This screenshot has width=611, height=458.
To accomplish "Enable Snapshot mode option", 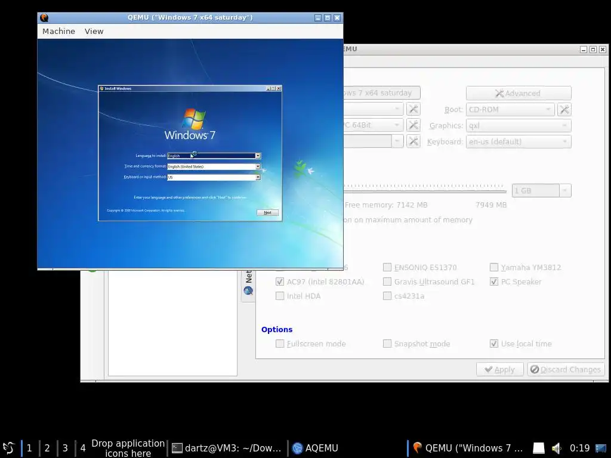I will (x=387, y=343).
